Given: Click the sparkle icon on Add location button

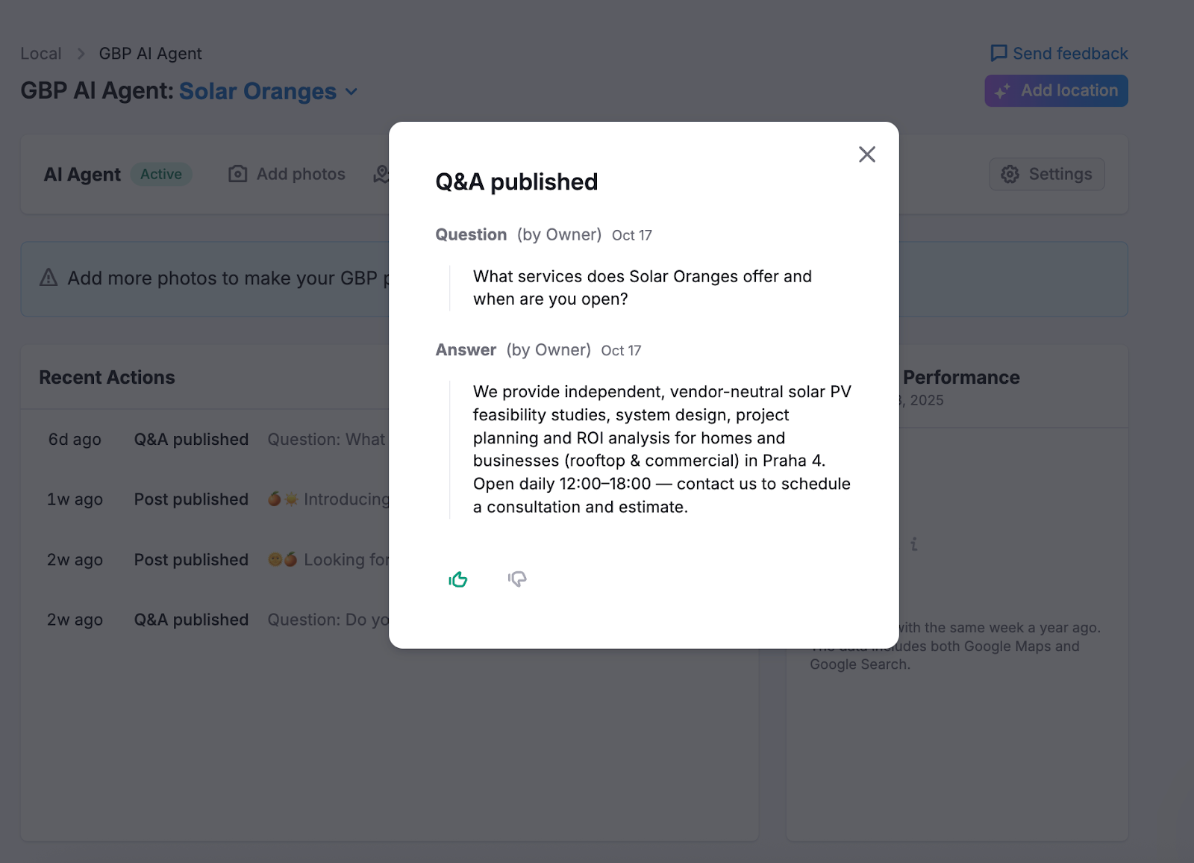Looking at the screenshot, I should coord(1003,90).
